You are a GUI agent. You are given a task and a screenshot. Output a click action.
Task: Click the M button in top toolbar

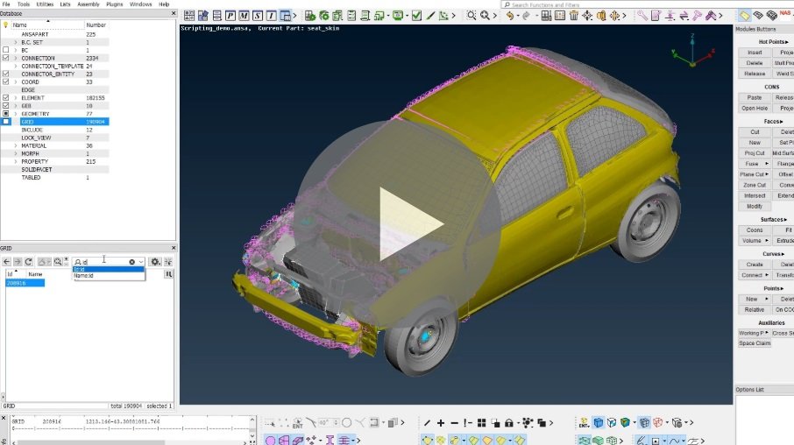click(245, 15)
